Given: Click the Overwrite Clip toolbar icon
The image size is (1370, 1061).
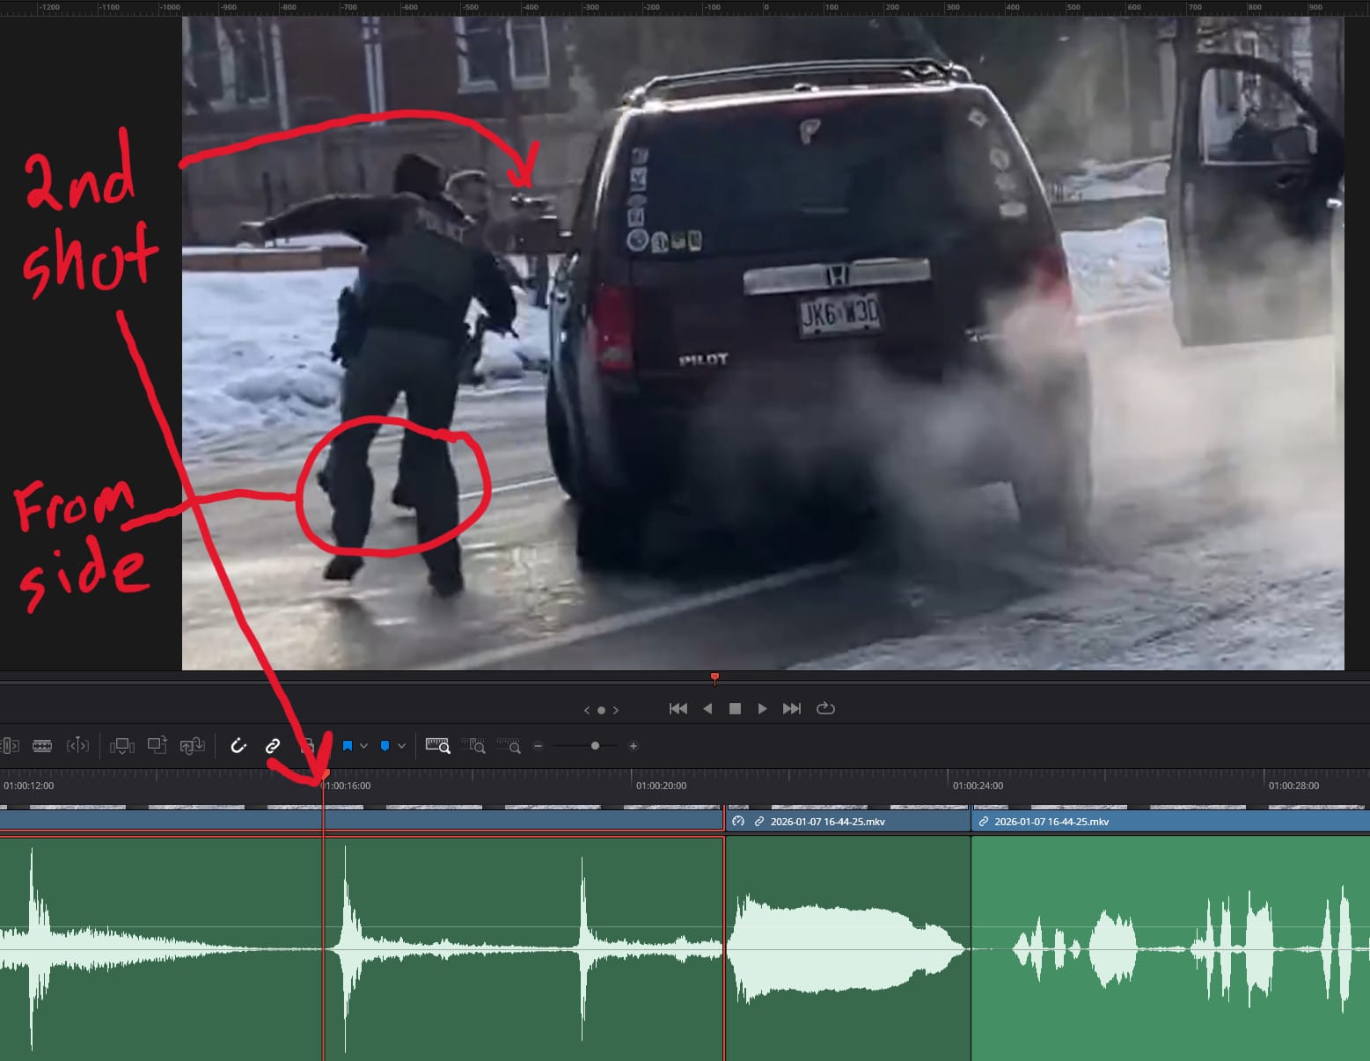Looking at the screenshot, I should (157, 746).
